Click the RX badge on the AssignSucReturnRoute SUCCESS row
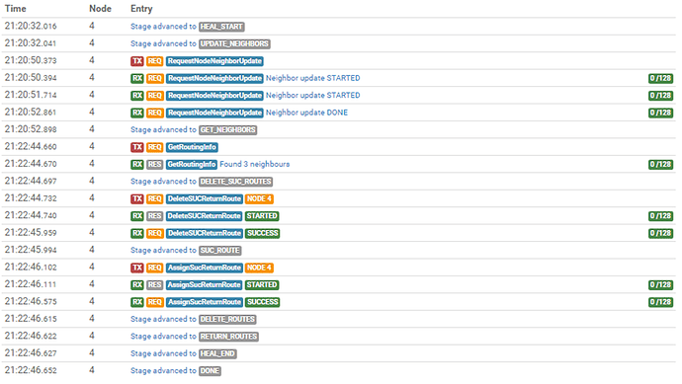 pyautogui.click(x=137, y=302)
